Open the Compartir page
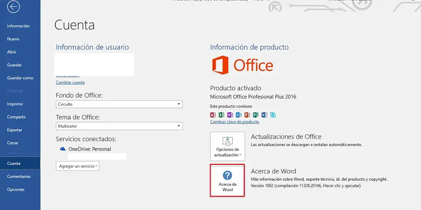 pos(16,117)
